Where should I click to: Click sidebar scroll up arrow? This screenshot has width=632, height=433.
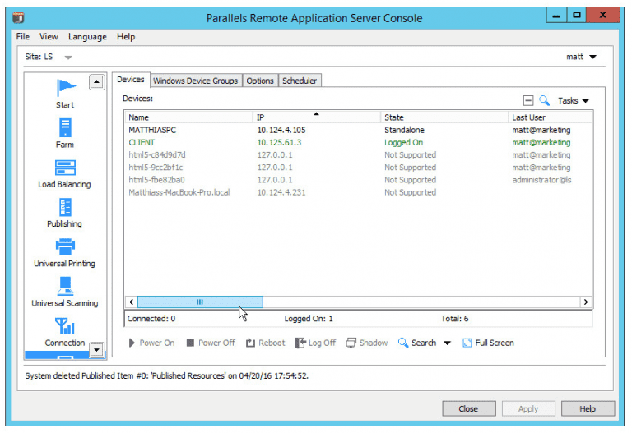click(x=96, y=82)
